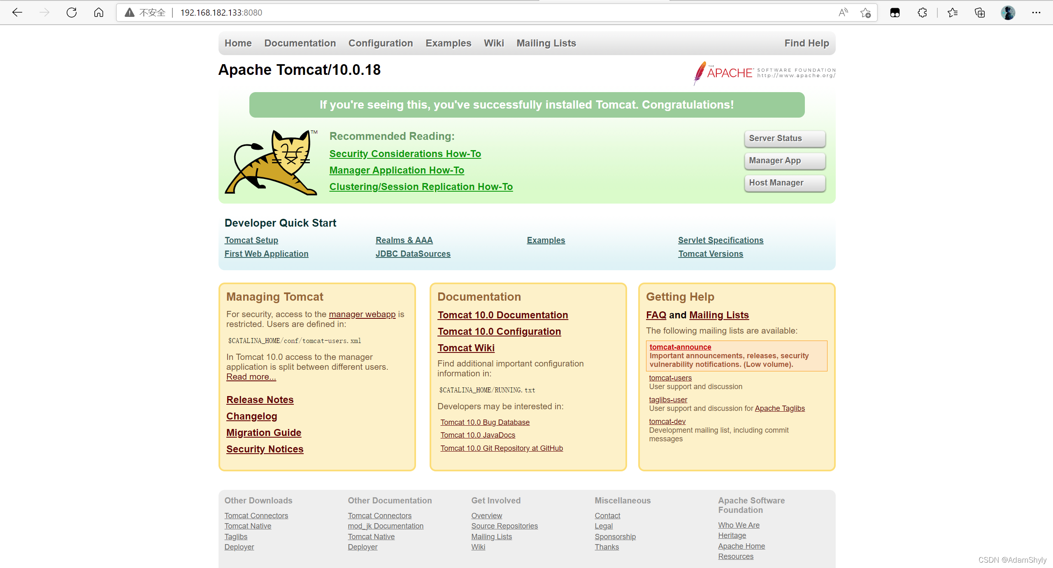Open the Collections icon in toolbar

pyautogui.click(x=980, y=12)
